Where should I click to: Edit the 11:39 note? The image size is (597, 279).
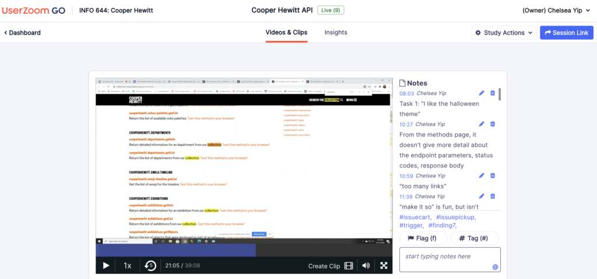point(482,196)
